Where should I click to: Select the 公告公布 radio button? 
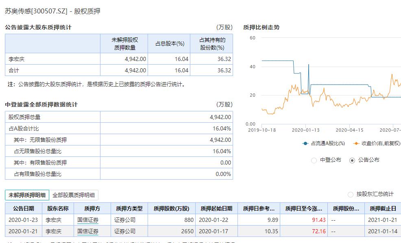352,161
